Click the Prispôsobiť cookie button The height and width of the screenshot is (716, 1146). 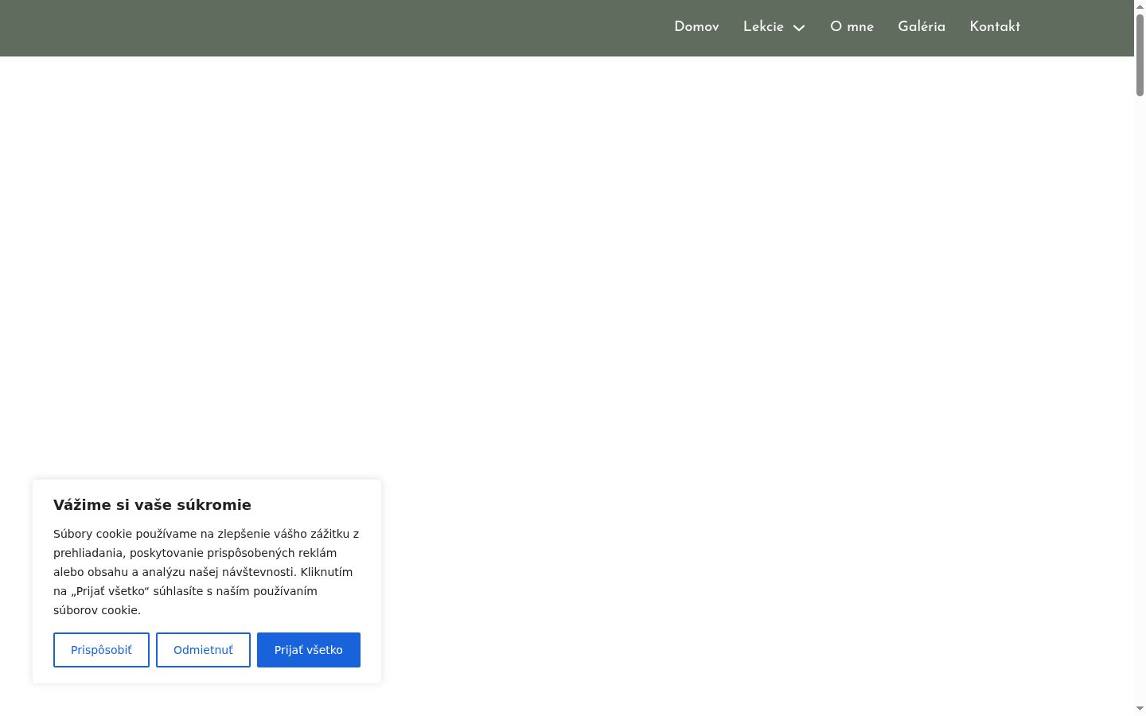101,650
